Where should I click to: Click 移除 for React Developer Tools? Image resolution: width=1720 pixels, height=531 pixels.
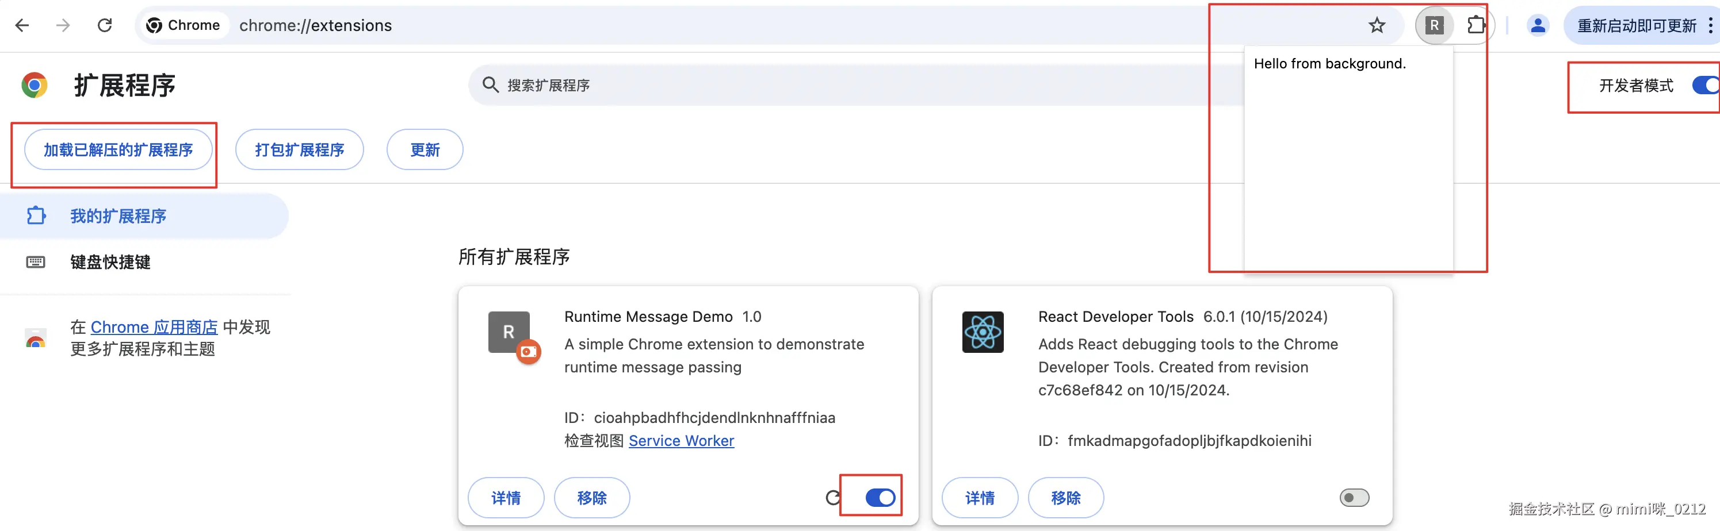pos(1065,498)
